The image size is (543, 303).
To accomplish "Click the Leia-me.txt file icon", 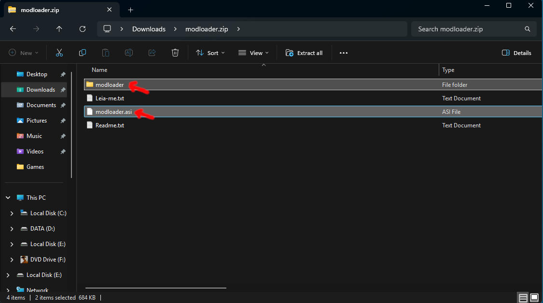I will [90, 98].
